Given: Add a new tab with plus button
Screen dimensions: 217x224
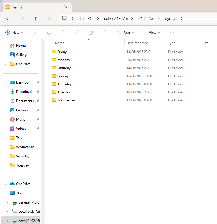Looking at the screenshot, I should point(78,7).
